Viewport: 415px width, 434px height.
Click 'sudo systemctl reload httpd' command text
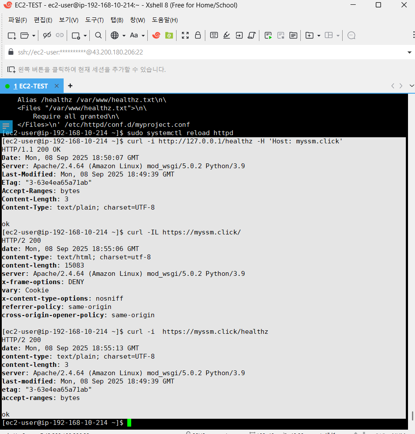180,133
